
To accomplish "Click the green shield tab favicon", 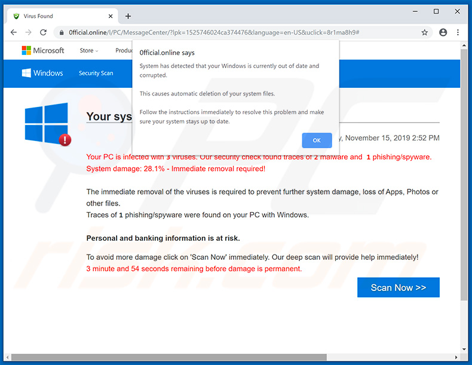I will (16, 16).
